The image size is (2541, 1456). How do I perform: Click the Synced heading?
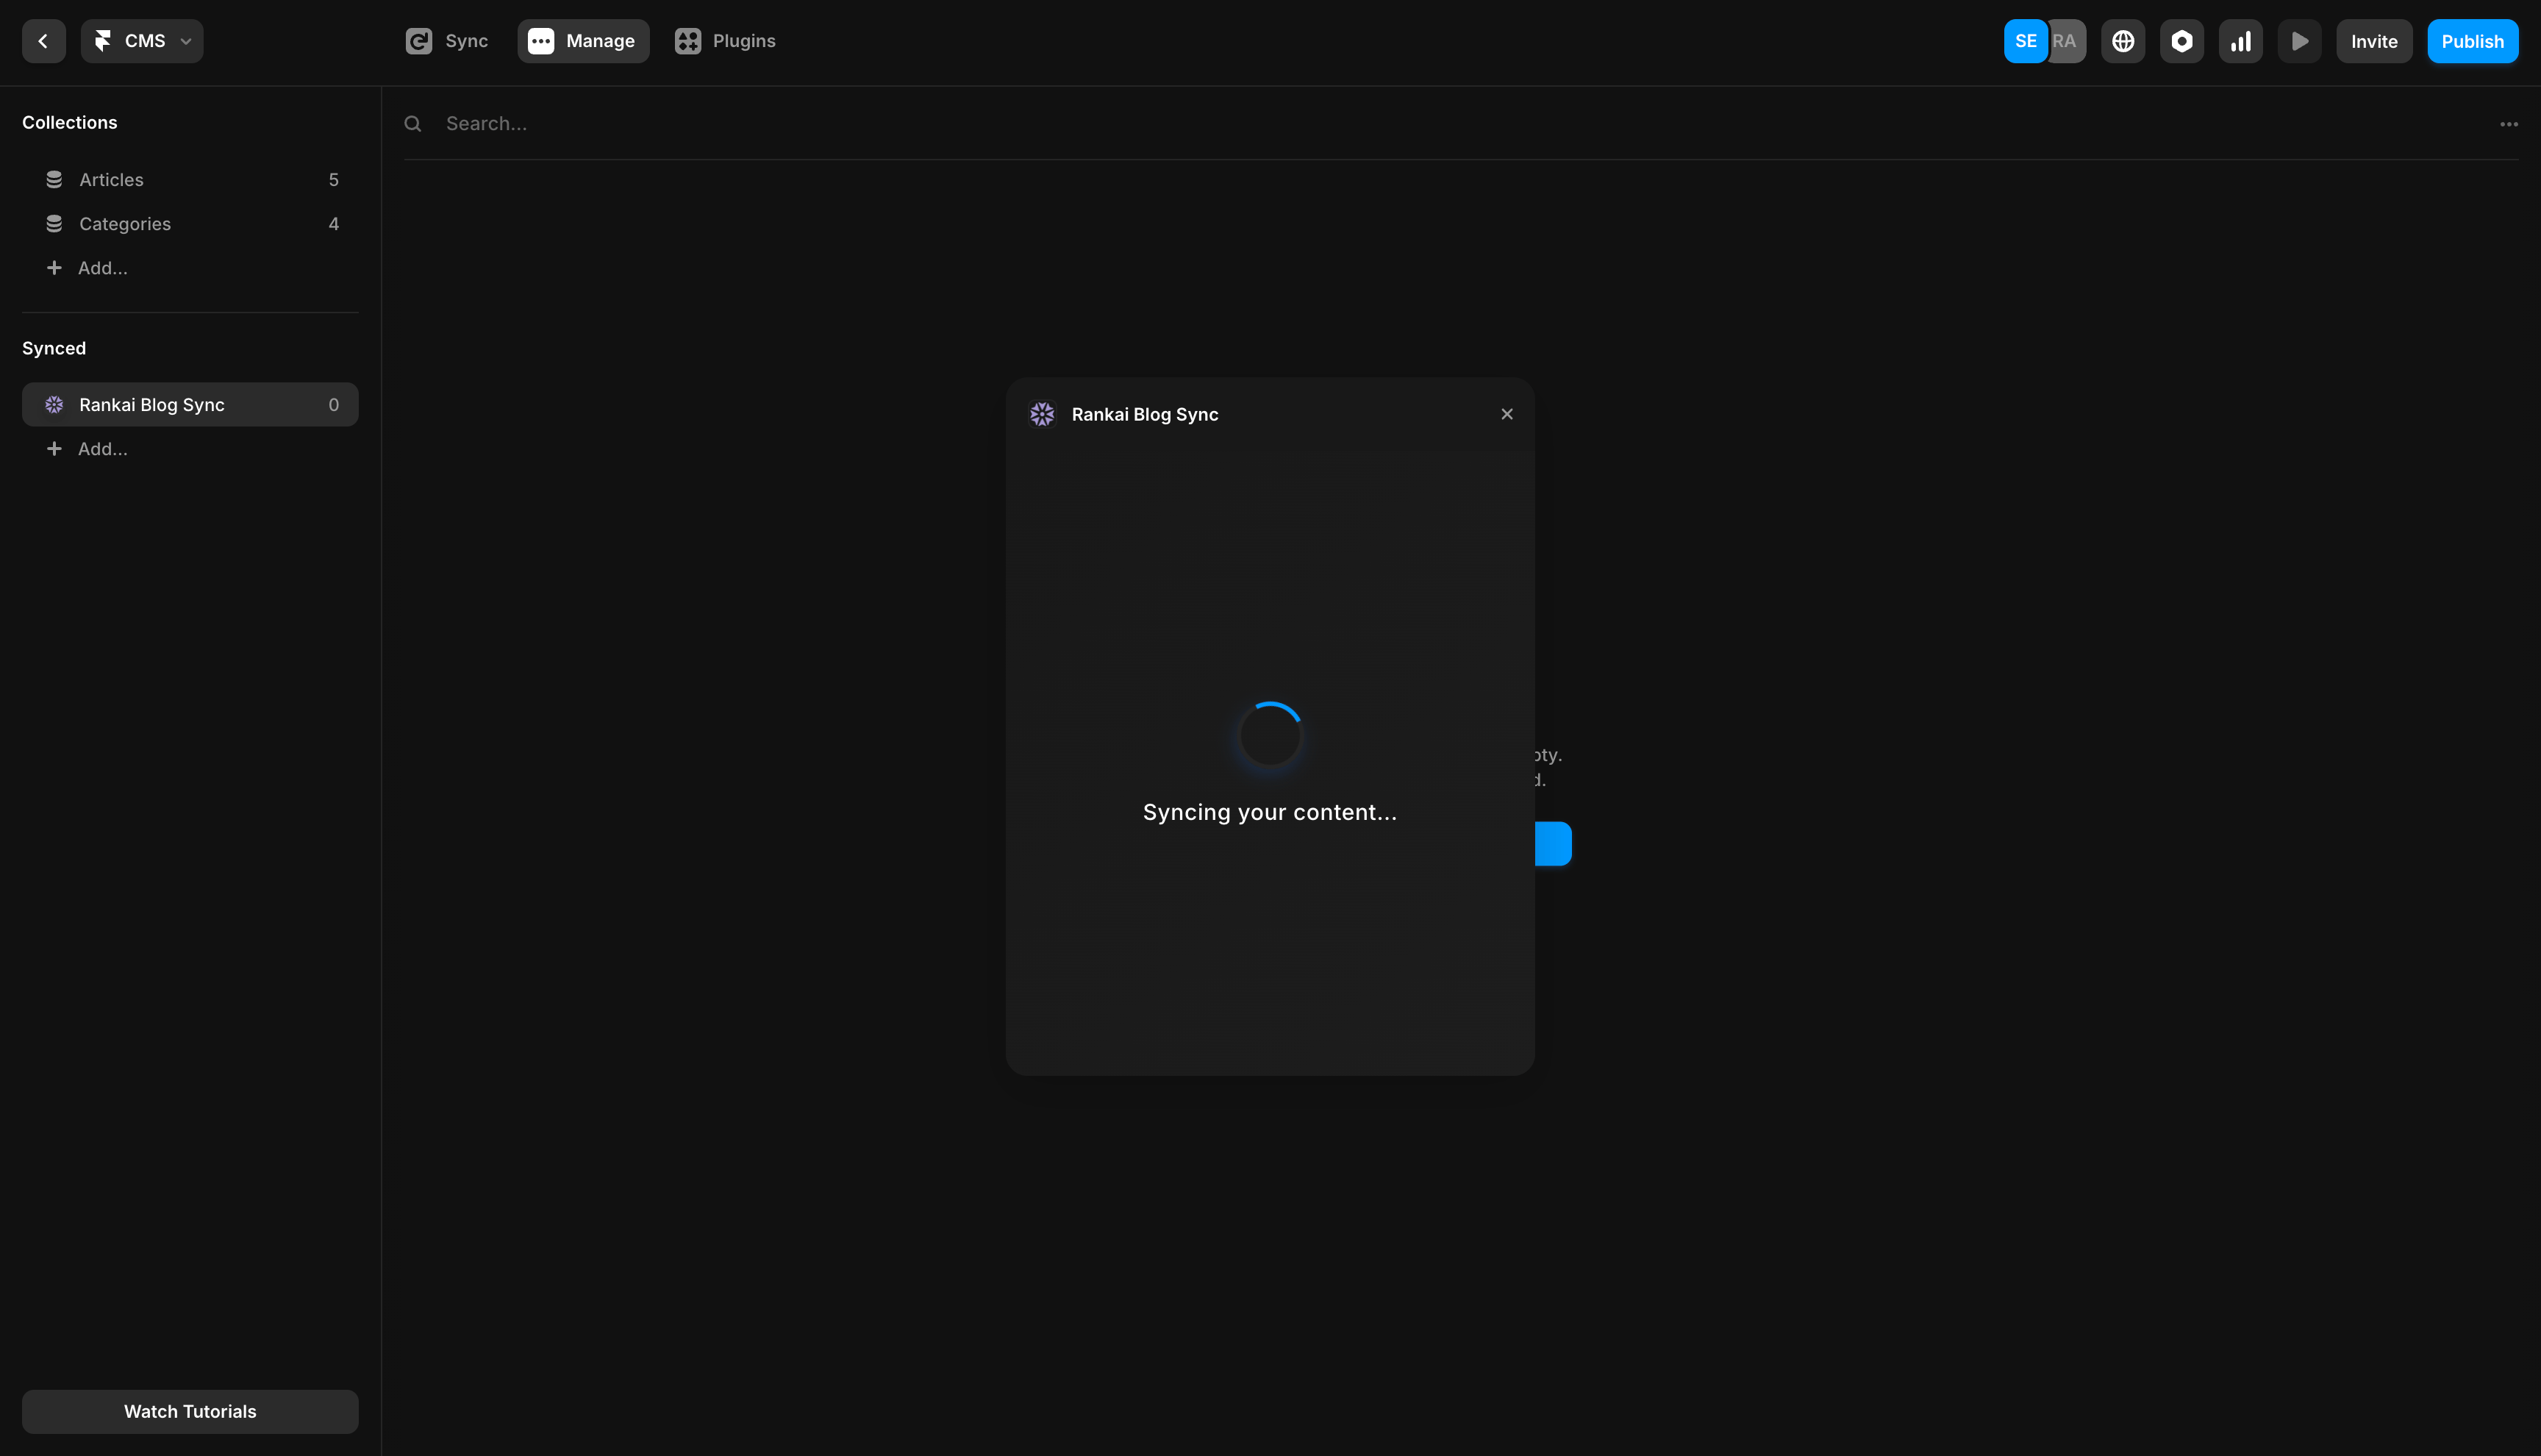[54, 348]
